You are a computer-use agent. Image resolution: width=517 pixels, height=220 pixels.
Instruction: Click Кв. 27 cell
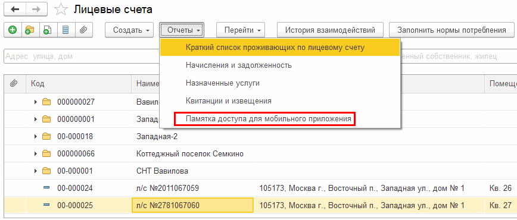click(500, 206)
